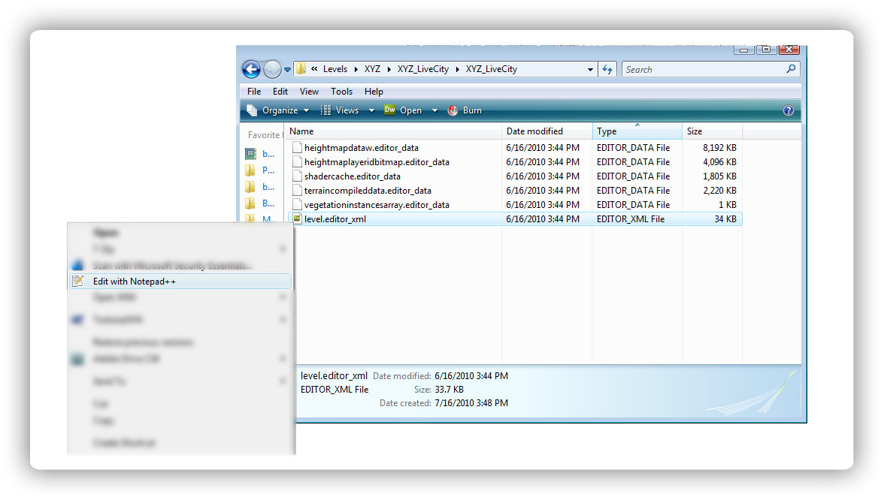This screenshot has width=893, height=500.
Task: Click Date created value in details pane
Action: pyautogui.click(x=471, y=402)
